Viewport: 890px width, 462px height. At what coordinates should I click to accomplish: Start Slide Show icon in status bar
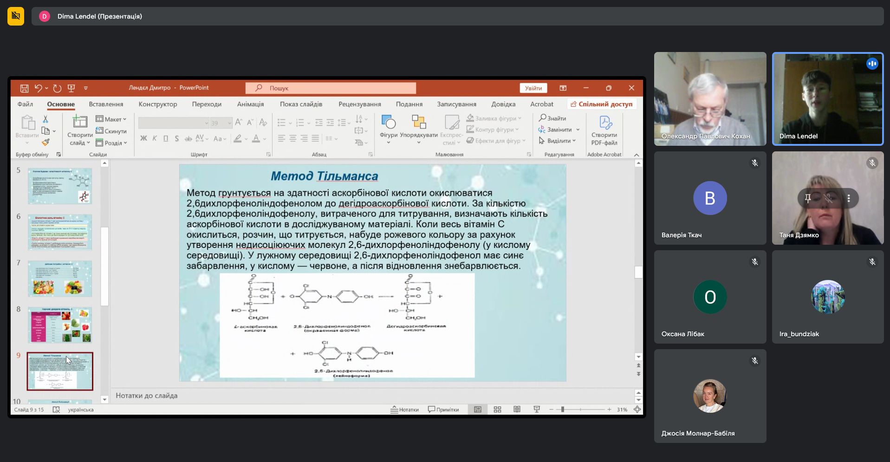coord(537,410)
